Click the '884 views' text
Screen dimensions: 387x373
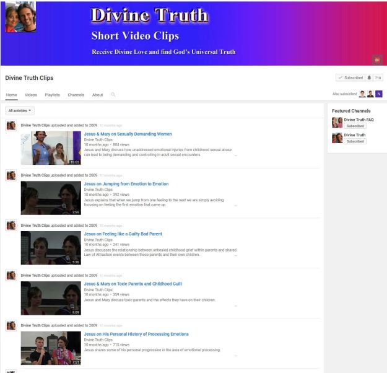pos(121,144)
